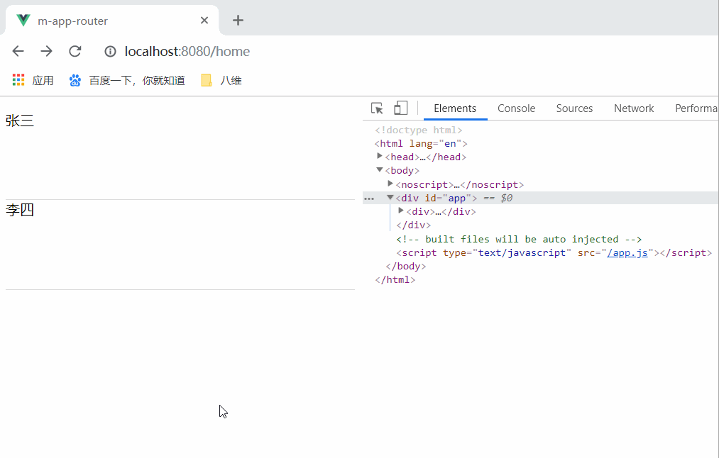Expand the noscript element node
Screen dimensions: 719x458
tap(390, 184)
